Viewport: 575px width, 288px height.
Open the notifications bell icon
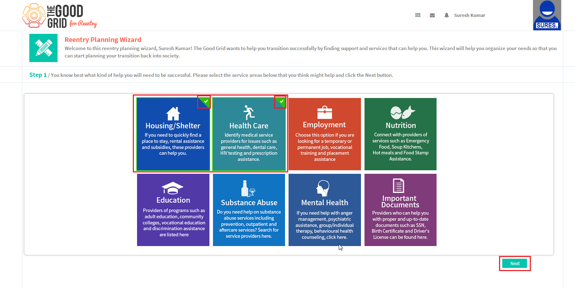[x=446, y=15]
